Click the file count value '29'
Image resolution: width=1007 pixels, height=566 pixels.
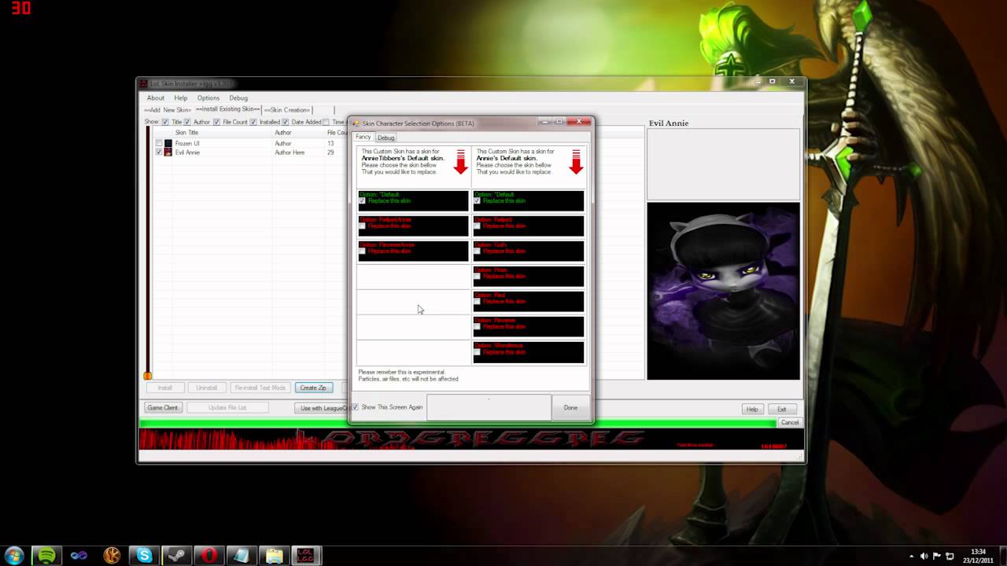pyautogui.click(x=331, y=153)
